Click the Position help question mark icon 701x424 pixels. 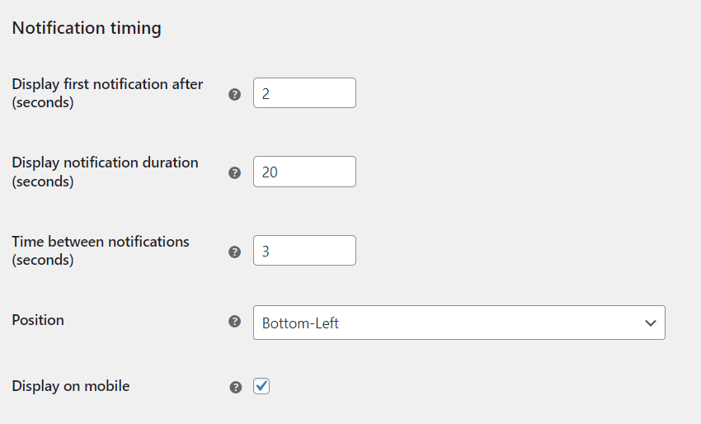234,322
